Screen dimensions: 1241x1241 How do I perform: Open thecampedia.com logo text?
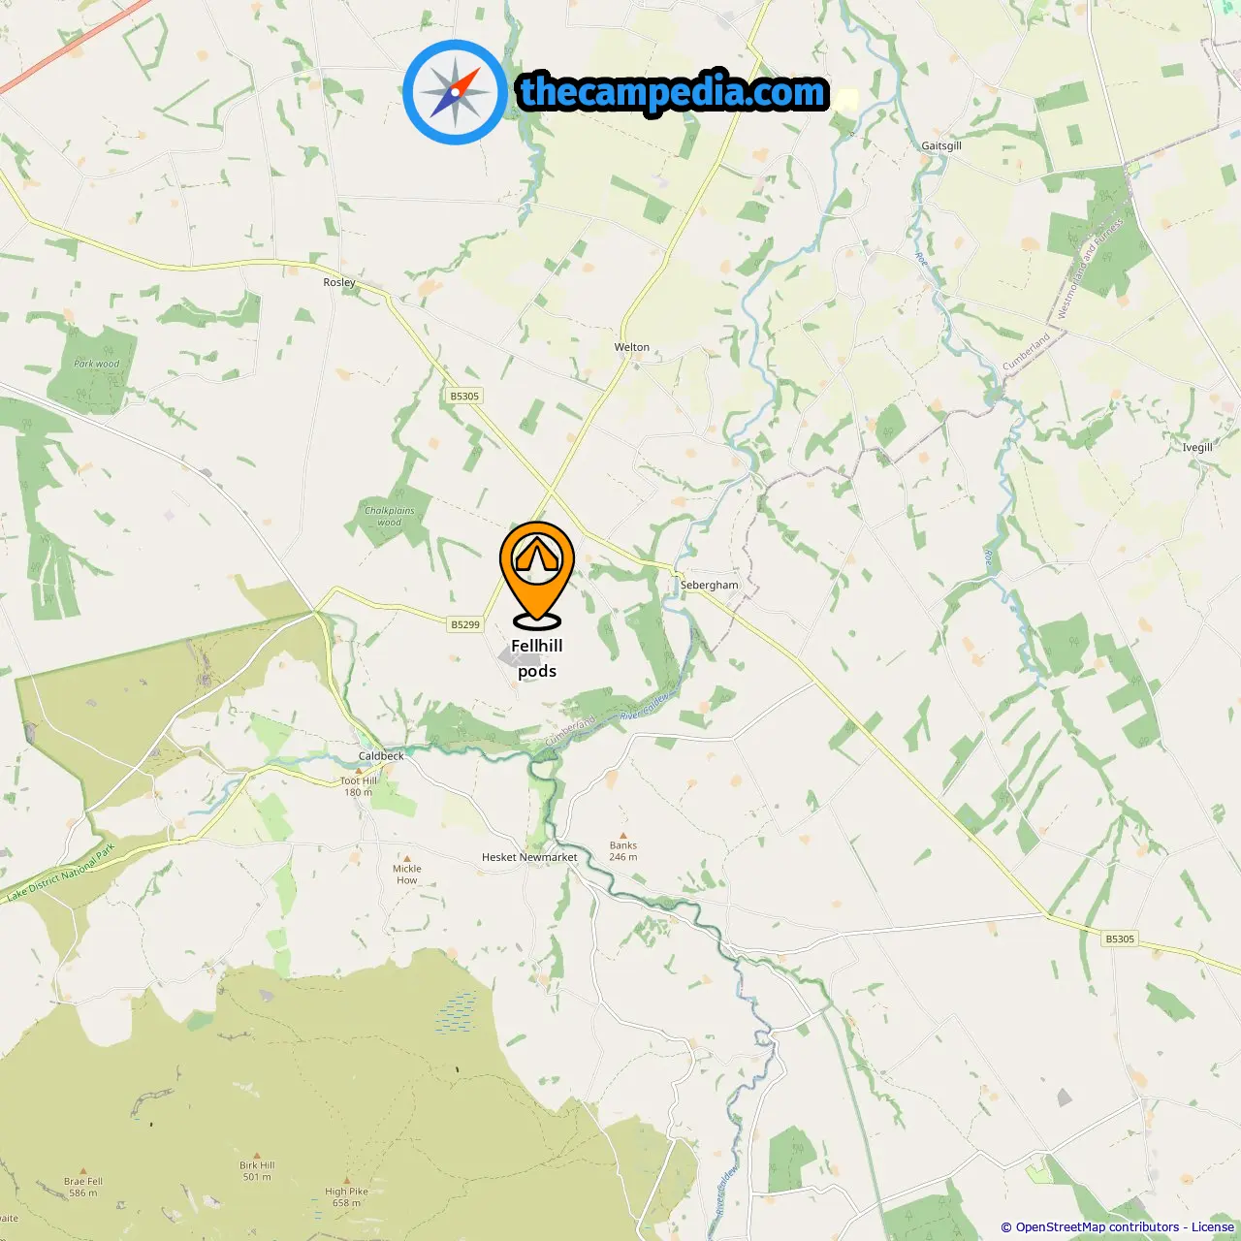click(x=673, y=93)
